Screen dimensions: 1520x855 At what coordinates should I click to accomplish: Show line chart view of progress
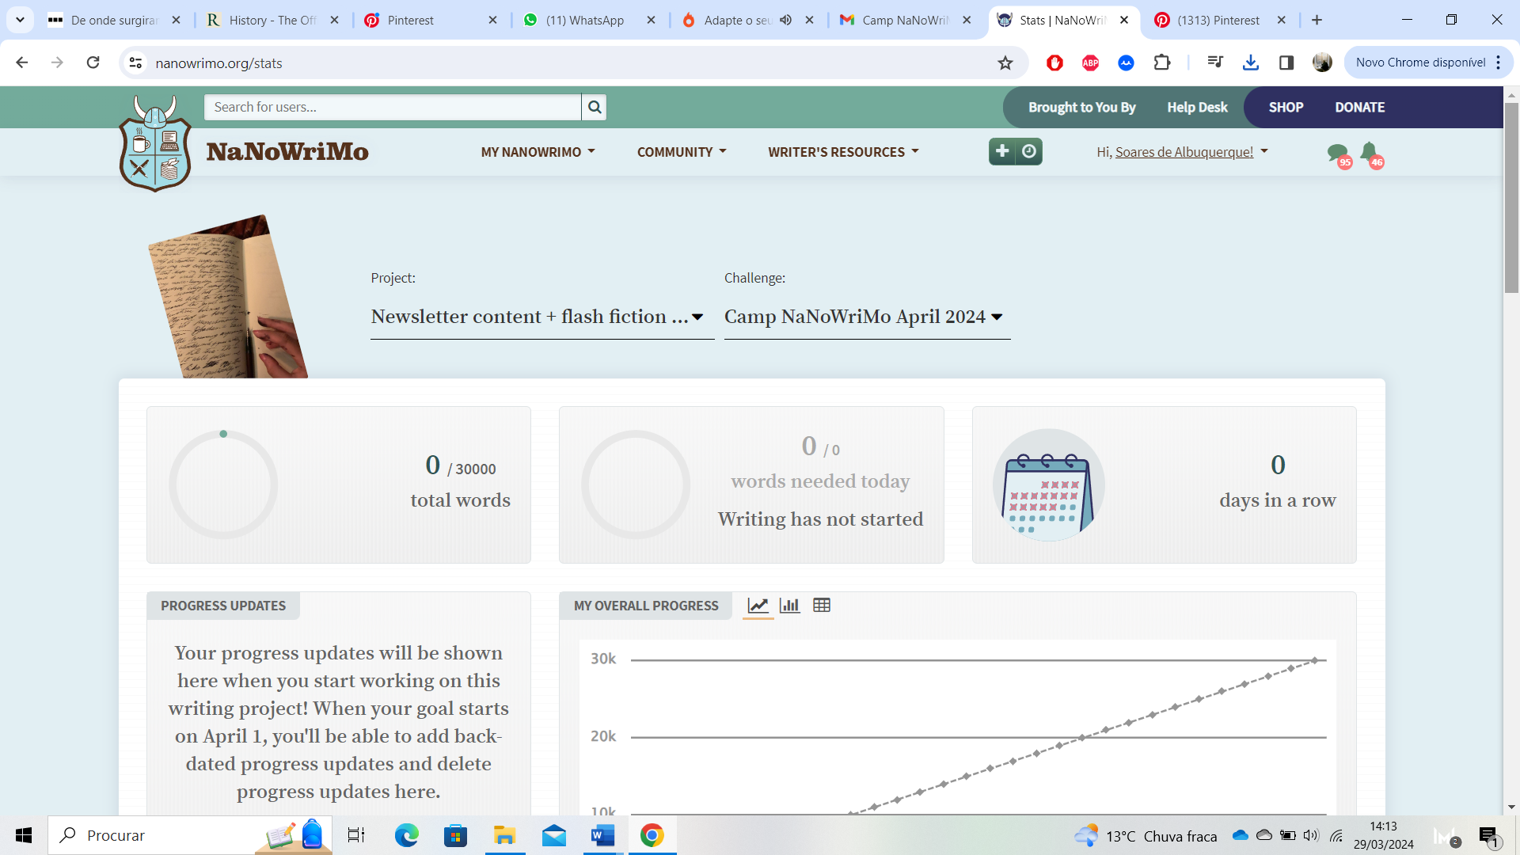[x=758, y=606]
